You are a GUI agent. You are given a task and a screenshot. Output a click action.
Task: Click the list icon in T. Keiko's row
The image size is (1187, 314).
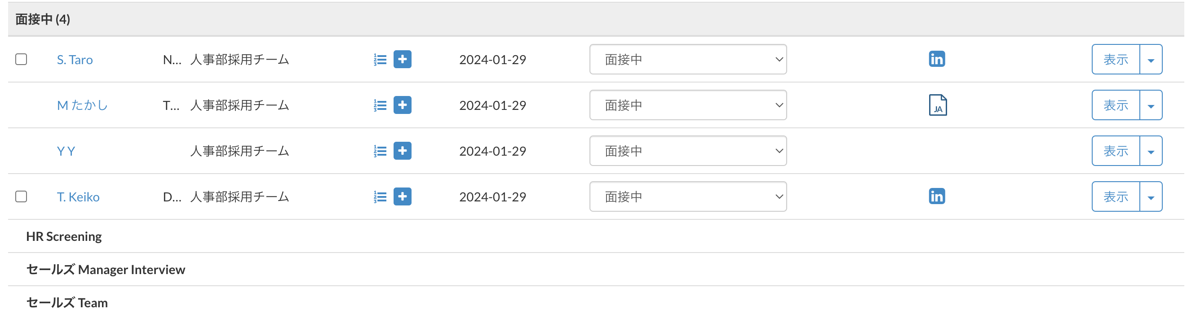pos(380,197)
